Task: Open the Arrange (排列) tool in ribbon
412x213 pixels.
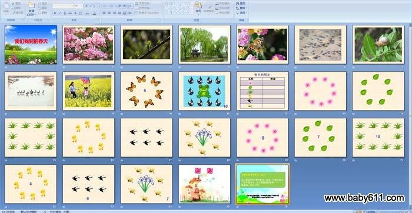Action: coord(198,5)
